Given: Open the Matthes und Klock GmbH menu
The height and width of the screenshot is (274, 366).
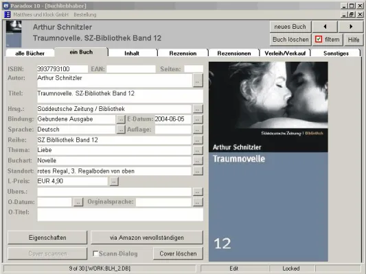Looking at the screenshot, I should (41, 14).
